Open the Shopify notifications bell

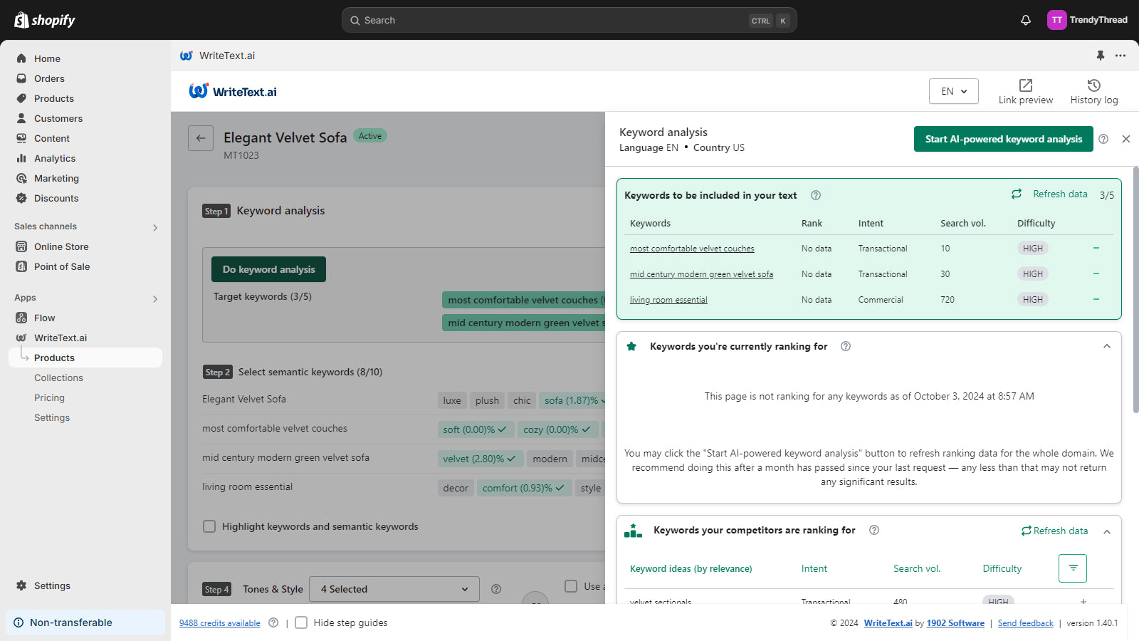(1025, 20)
